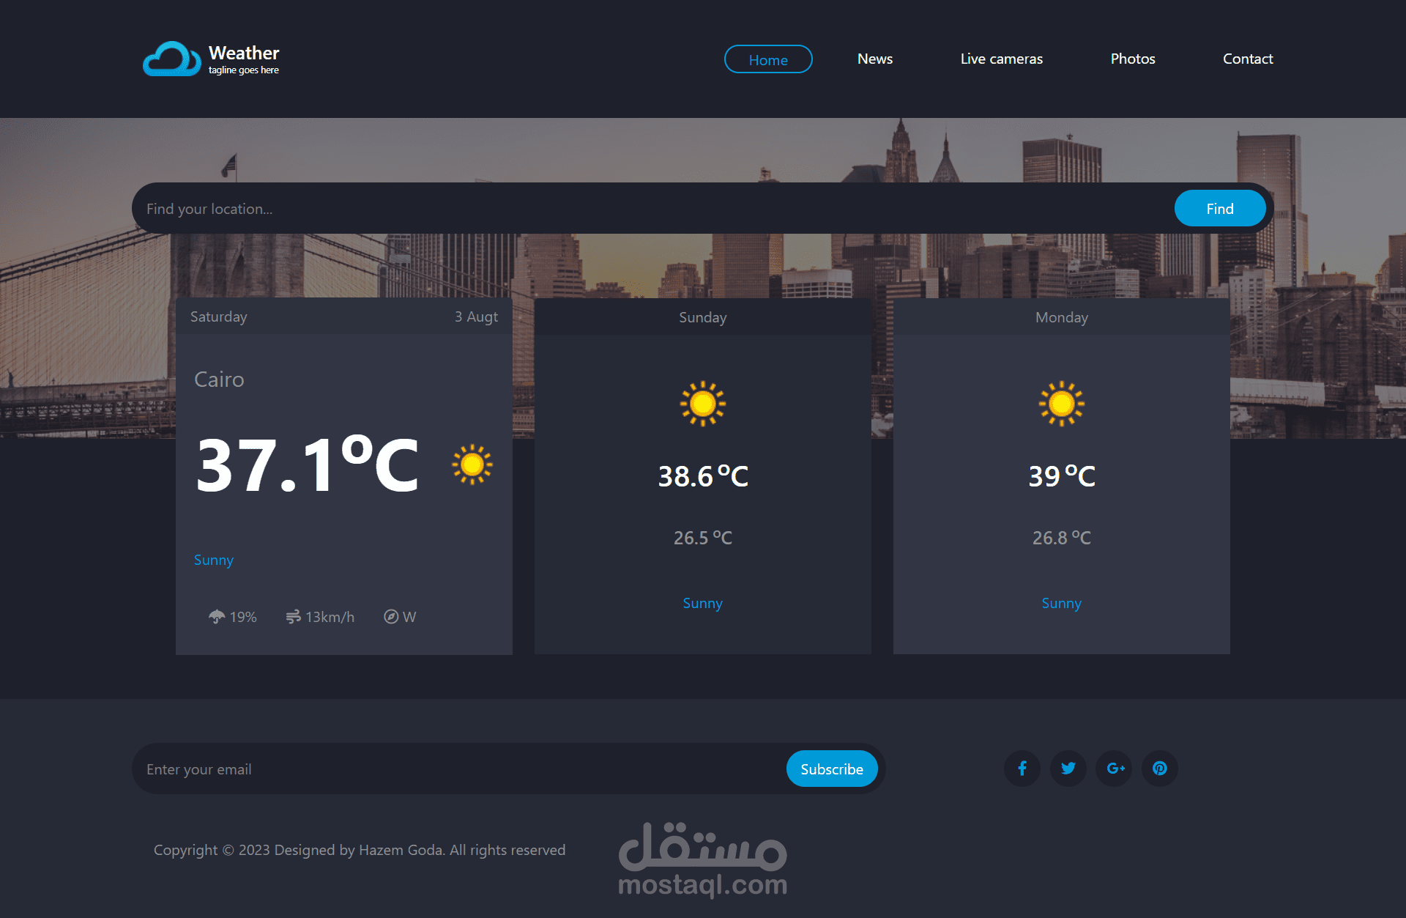The image size is (1406, 918).
Task: Click the 26.8°C Monday low
Action: [x=1062, y=538]
